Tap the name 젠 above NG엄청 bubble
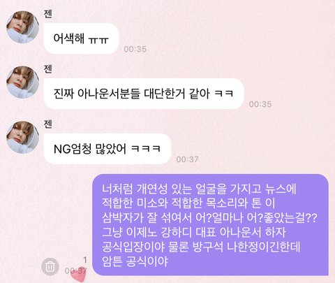The image size is (335, 283). 47,124
